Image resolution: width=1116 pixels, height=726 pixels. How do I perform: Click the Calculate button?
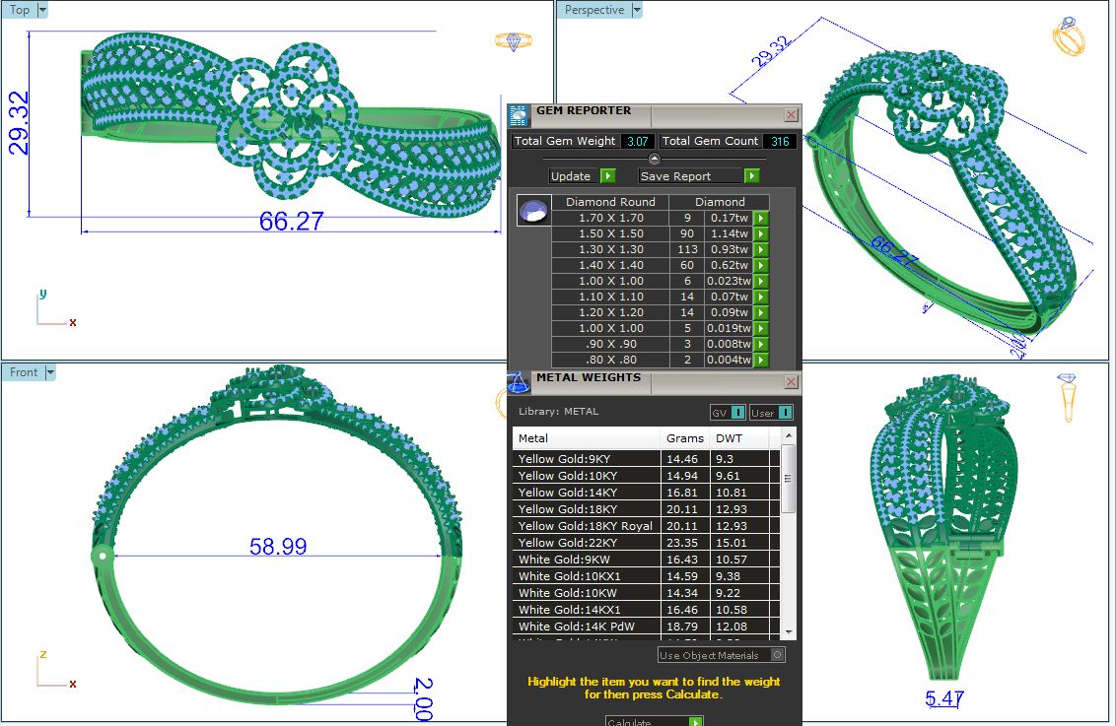[x=654, y=721]
